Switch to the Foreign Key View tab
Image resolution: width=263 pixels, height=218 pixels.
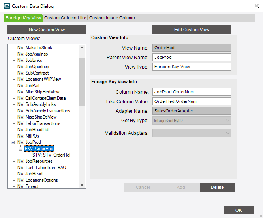pos(23,18)
